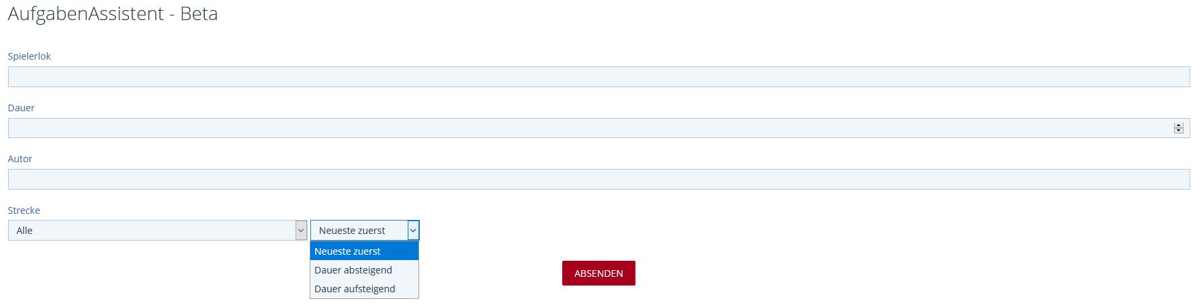
Task: Open the Strecke combo box showing 'Alle'
Action: (151, 231)
